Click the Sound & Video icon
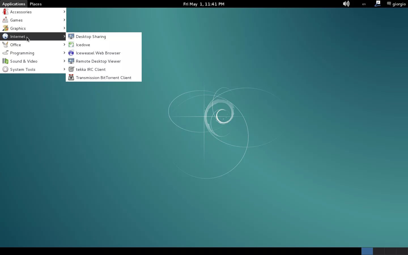Image resolution: width=408 pixels, height=255 pixels. [5, 61]
